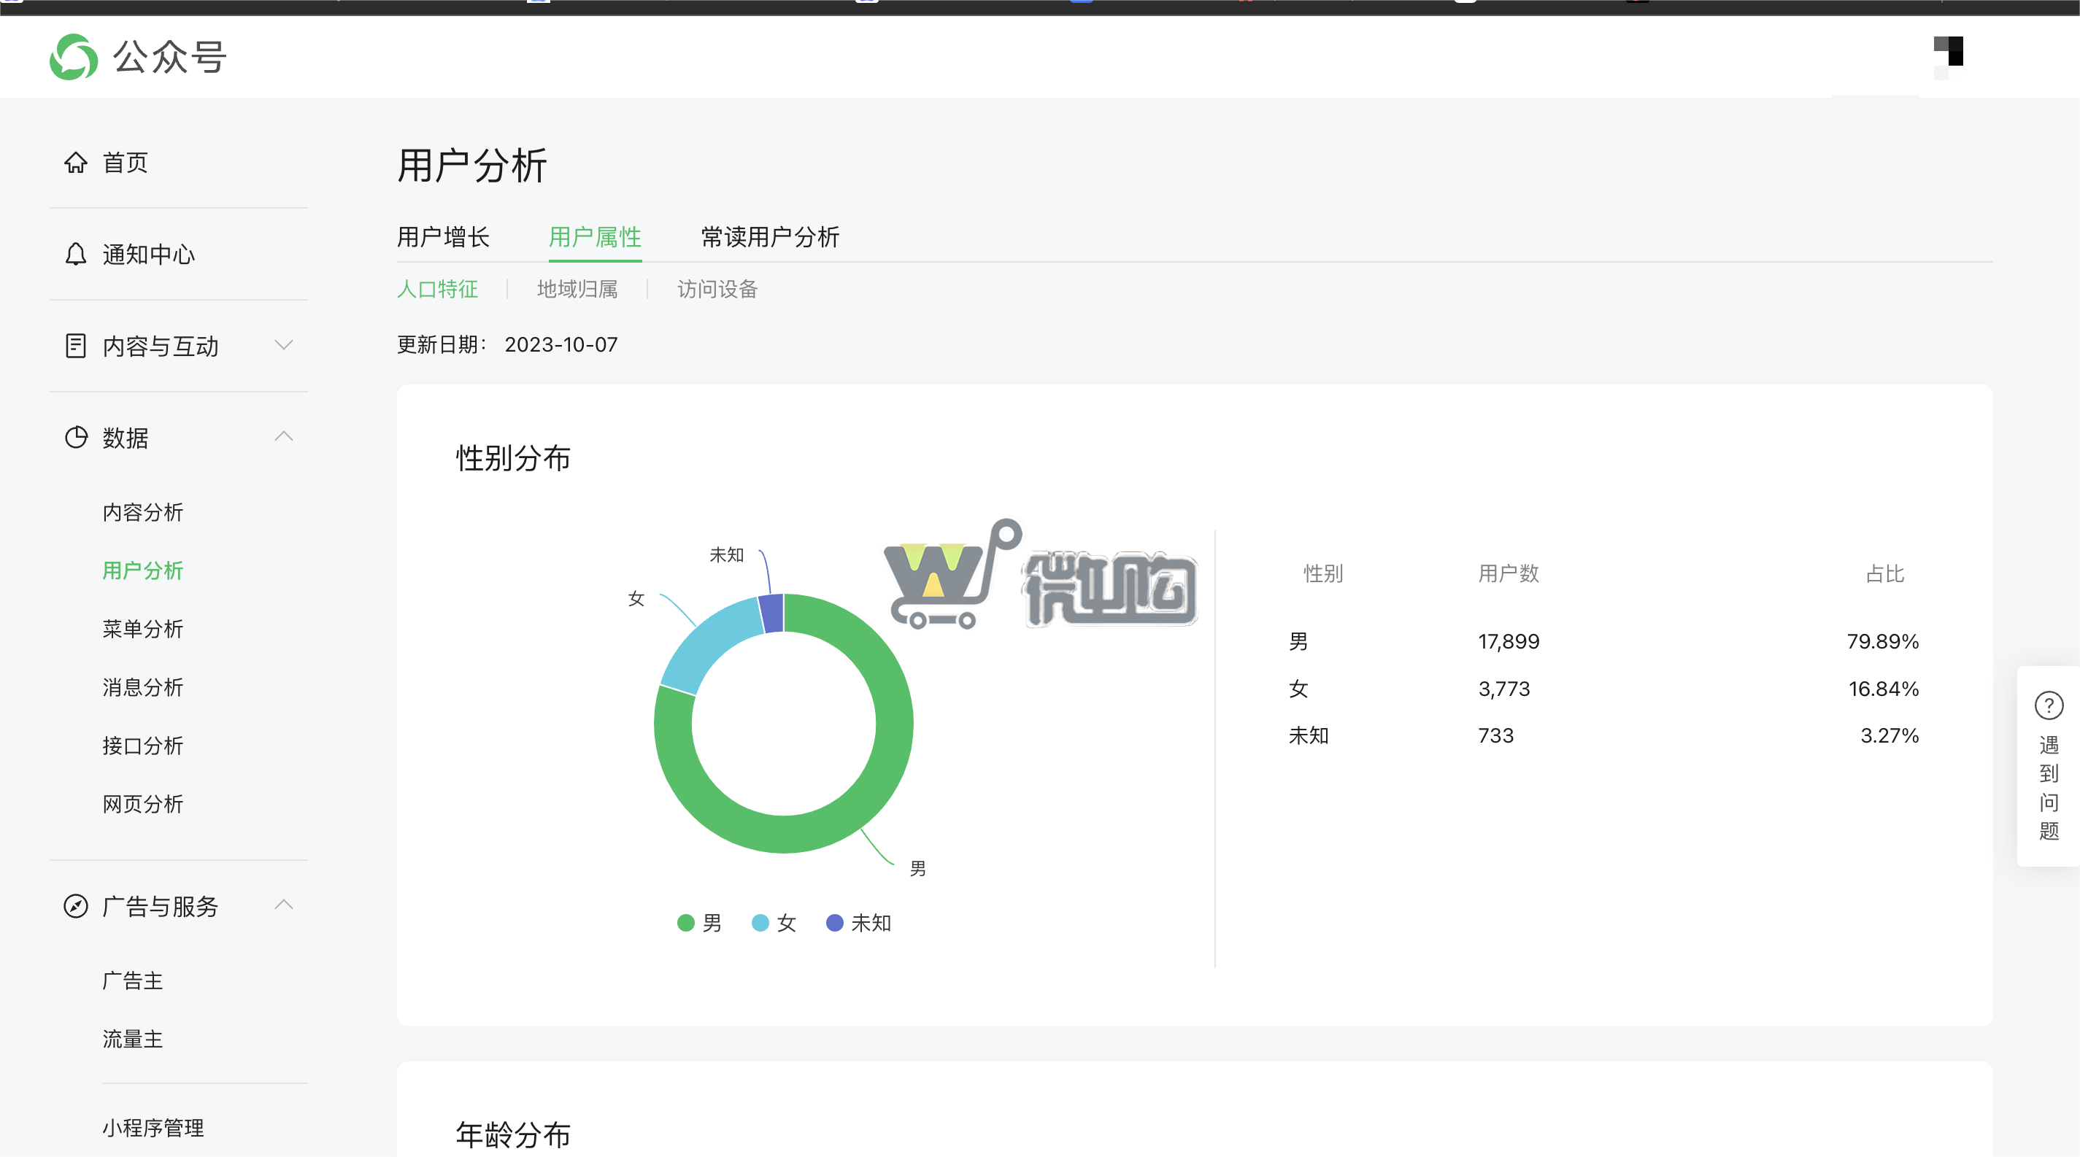Expand the 内容与互动 sidebar section
2080x1157 pixels.
(283, 344)
